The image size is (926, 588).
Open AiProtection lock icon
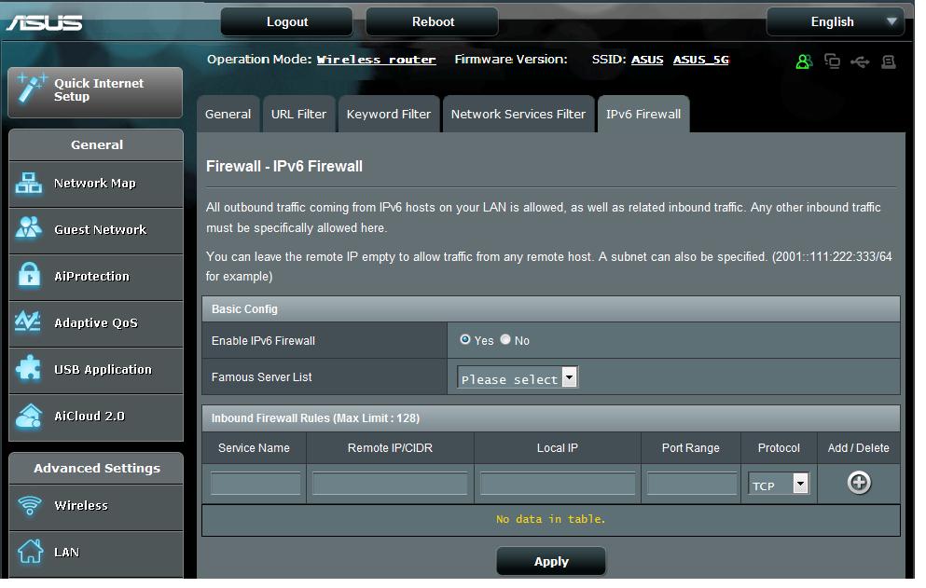[28, 275]
